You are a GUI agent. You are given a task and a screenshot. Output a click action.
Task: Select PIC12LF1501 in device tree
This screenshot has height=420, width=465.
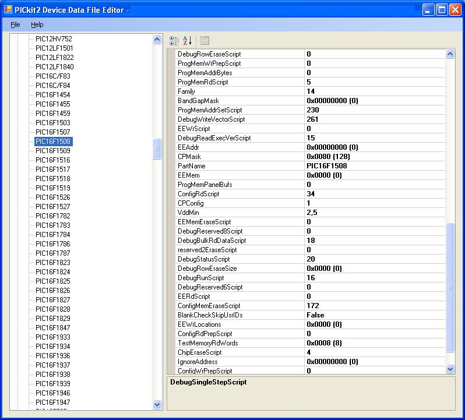(x=54, y=48)
